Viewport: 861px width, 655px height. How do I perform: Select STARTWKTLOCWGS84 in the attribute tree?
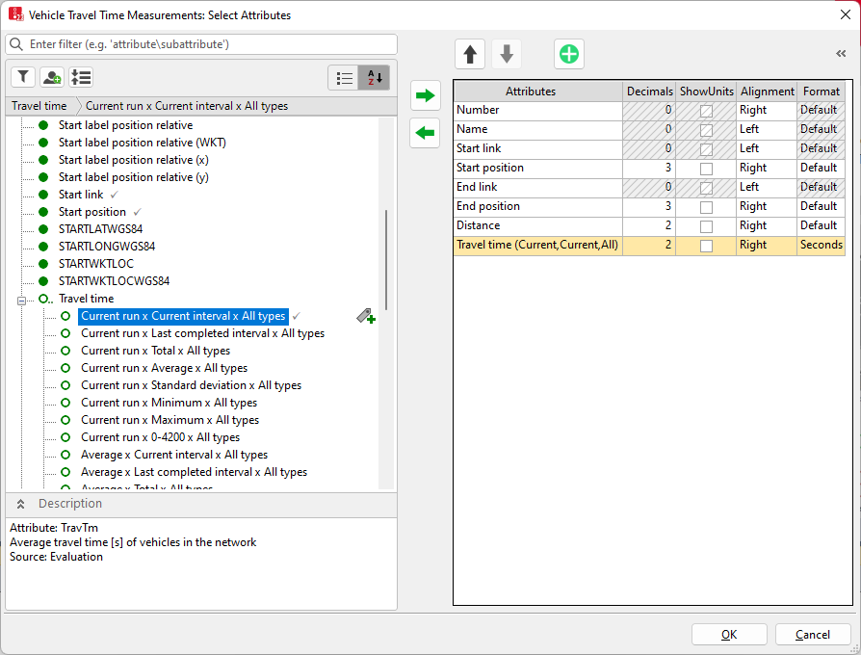click(114, 281)
